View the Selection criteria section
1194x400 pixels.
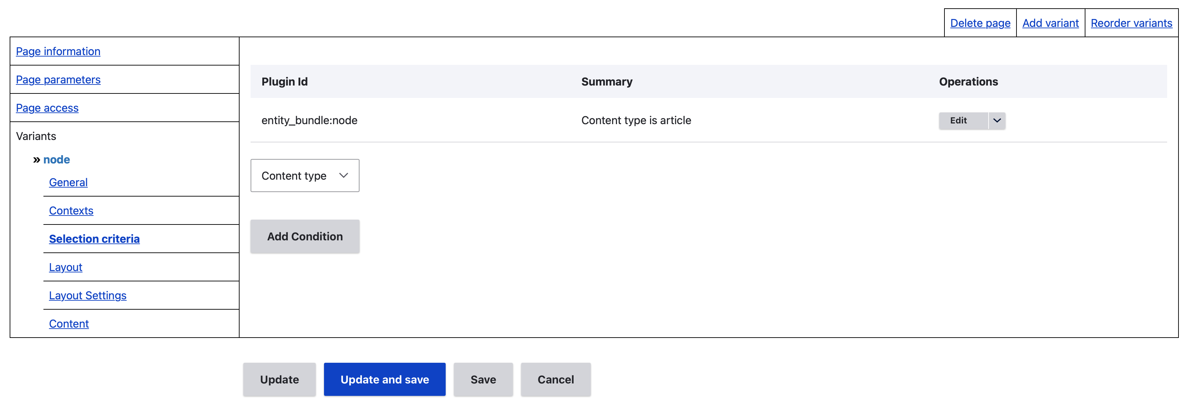94,239
